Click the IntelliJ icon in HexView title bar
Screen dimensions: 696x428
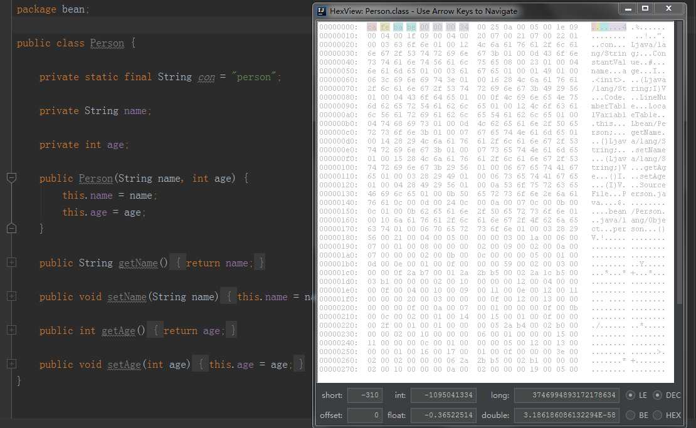coord(322,11)
